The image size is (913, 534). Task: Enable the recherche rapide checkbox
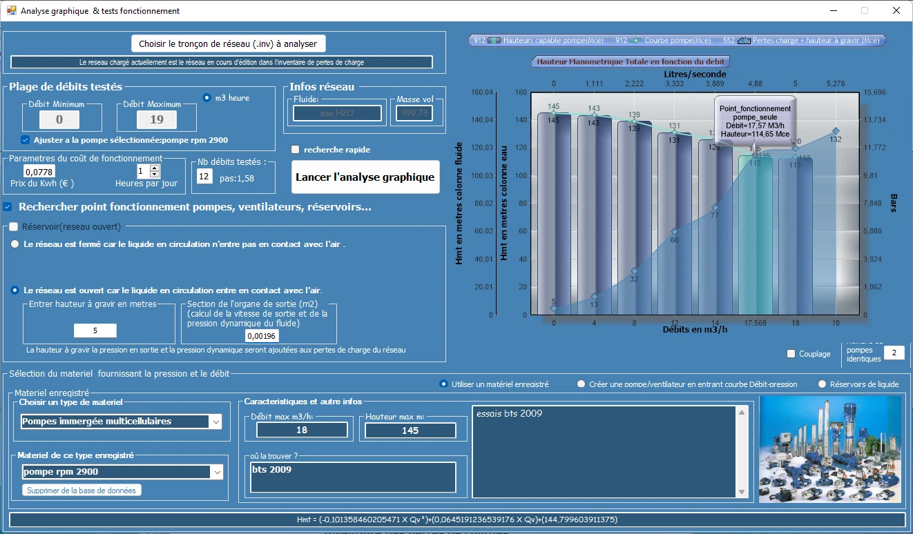296,149
